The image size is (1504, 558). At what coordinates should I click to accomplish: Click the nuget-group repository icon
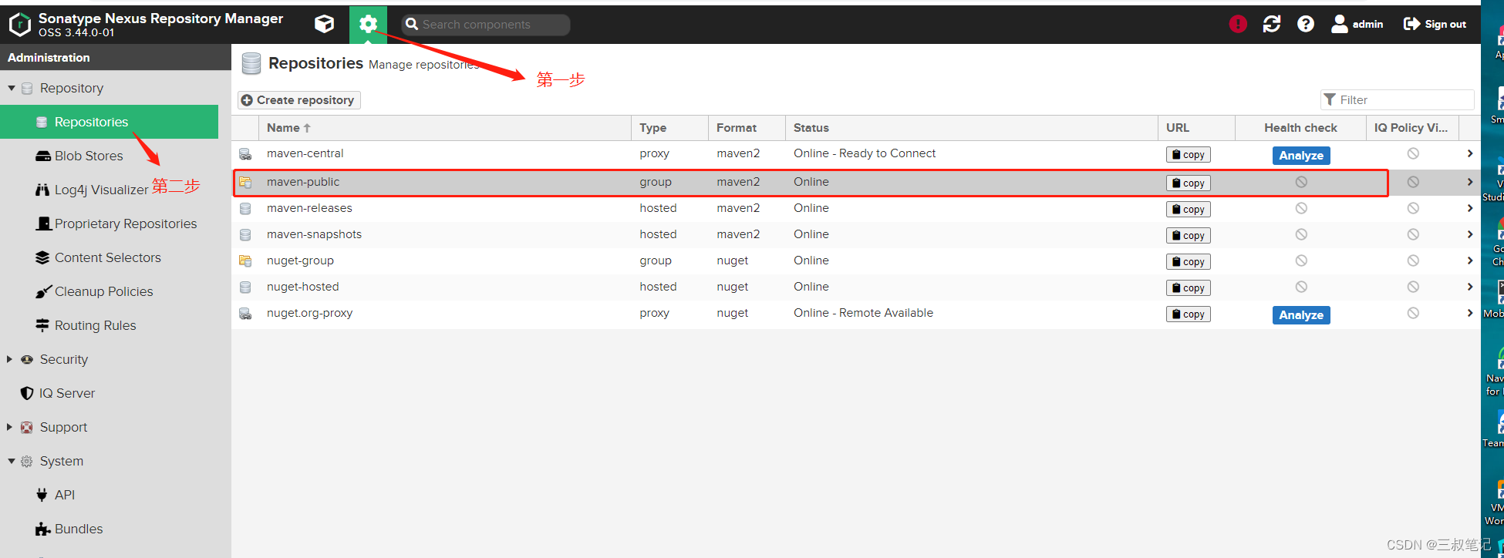(x=245, y=261)
